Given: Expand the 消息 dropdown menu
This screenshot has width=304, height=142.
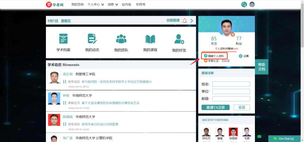Looking at the screenshot, I should 113,4.
